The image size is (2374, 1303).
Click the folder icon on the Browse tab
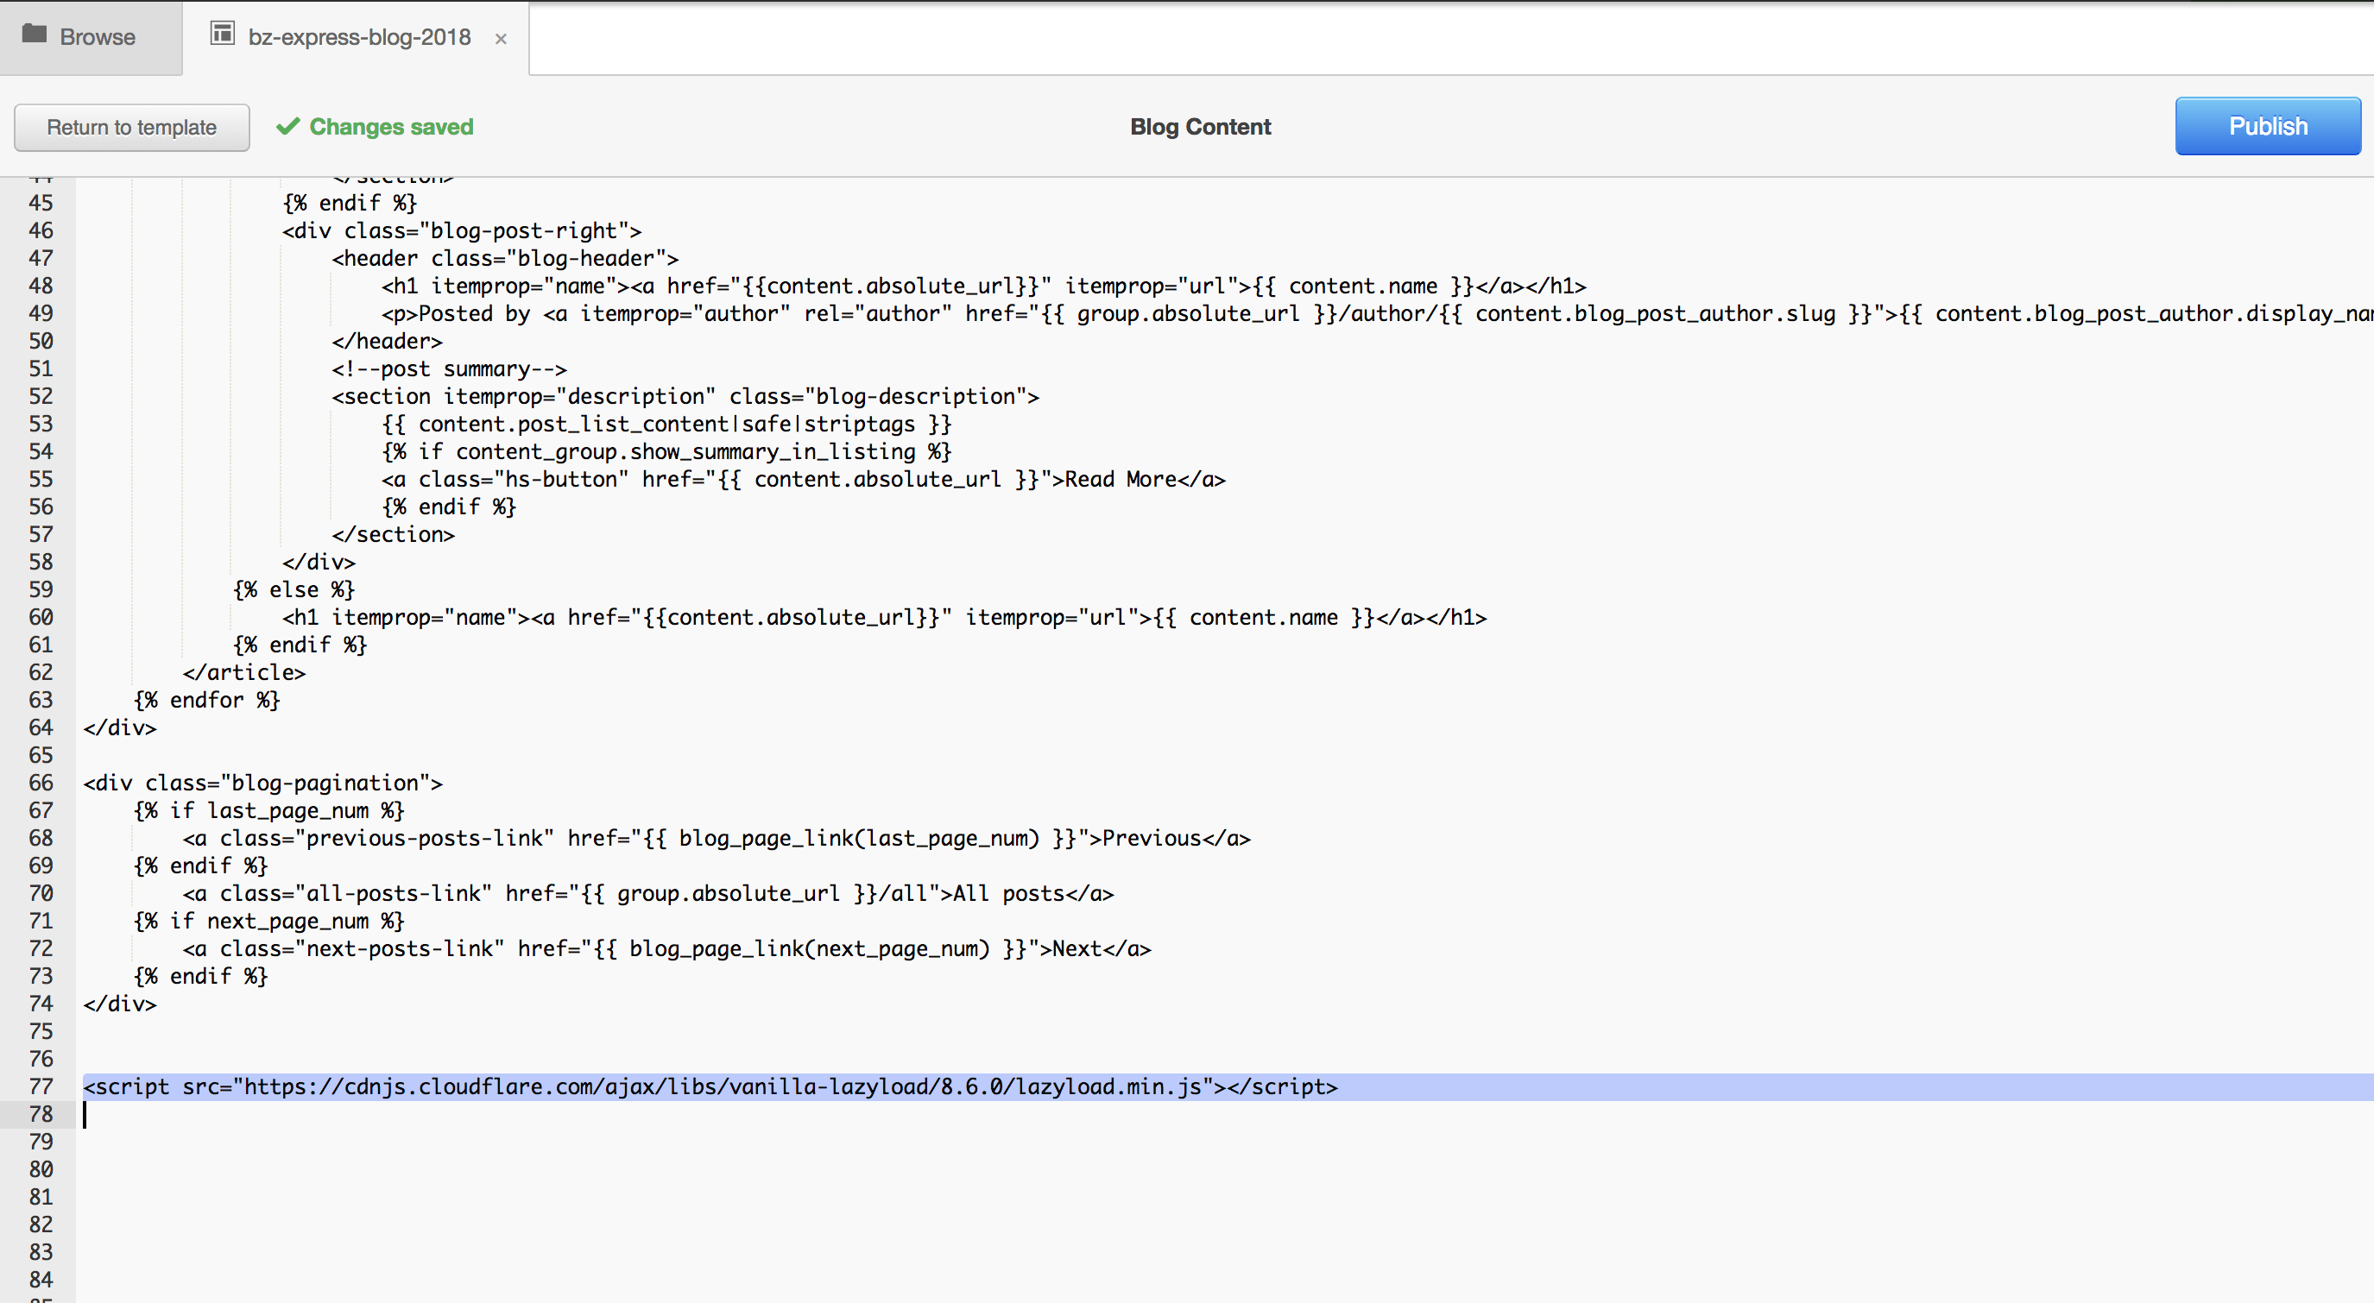(x=35, y=36)
